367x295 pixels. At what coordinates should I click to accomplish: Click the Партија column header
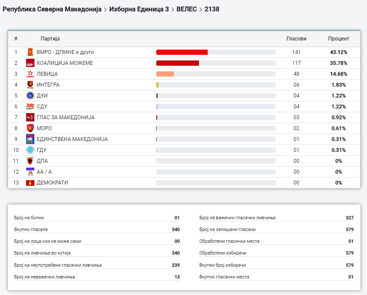click(x=50, y=39)
